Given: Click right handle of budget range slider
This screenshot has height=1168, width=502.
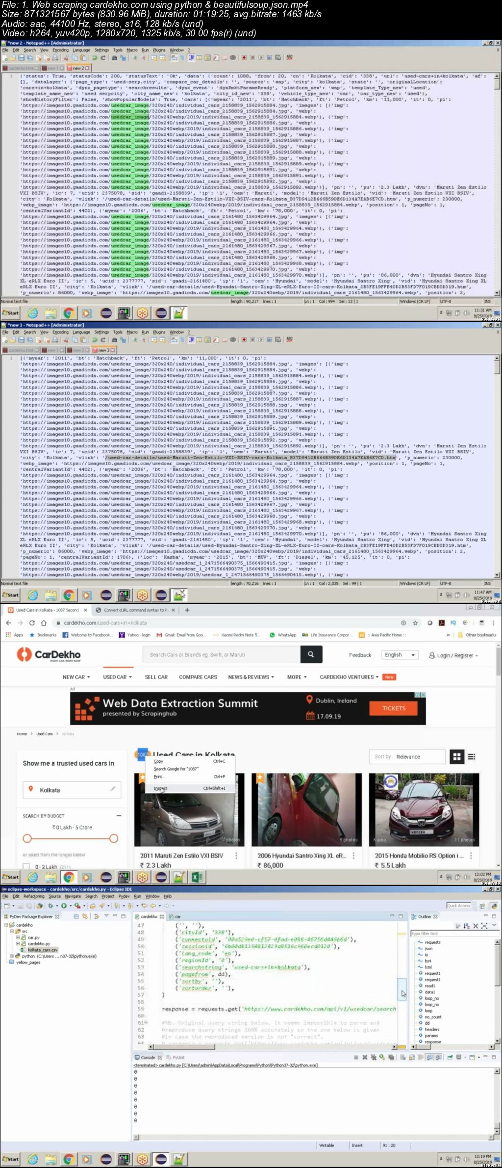Looking at the screenshot, I should pos(114,838).
